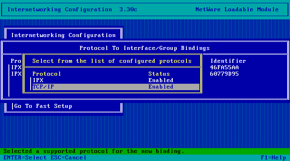Click the F1=Help hint

pyautogui.click(x=273, y=158)
